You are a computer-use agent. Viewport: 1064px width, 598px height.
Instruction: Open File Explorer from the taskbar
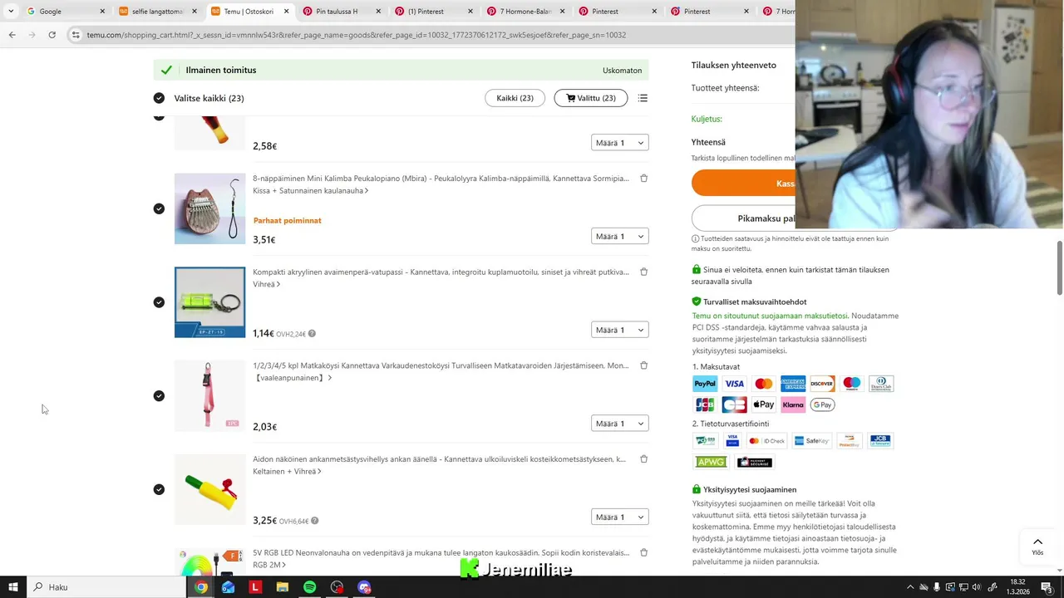pos(283,587)
